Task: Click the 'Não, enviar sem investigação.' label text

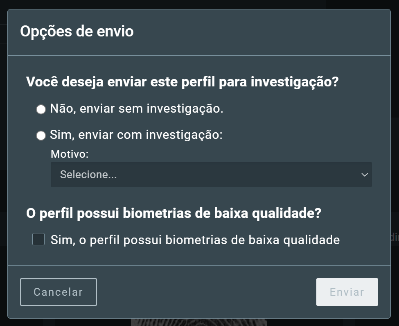Action: pos(137,109)
